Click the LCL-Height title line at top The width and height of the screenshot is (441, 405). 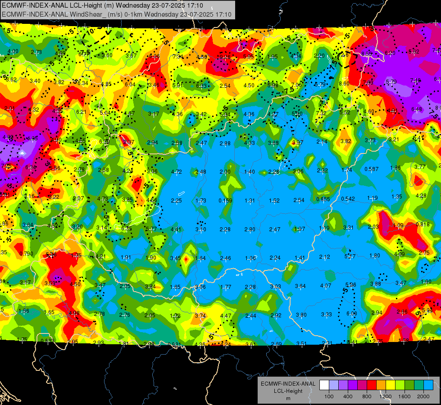102,5
